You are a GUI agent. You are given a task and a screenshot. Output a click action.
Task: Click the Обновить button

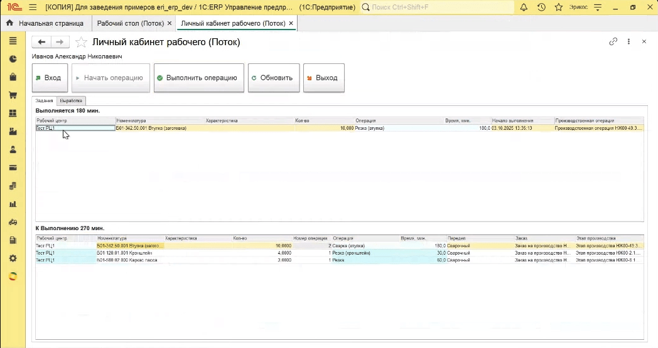click(274, 78)
